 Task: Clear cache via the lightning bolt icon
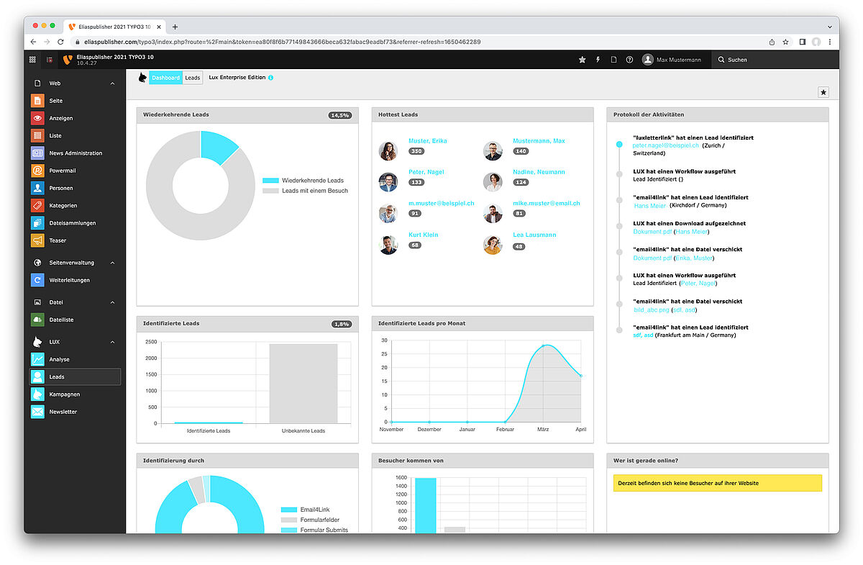click(598, 60)
